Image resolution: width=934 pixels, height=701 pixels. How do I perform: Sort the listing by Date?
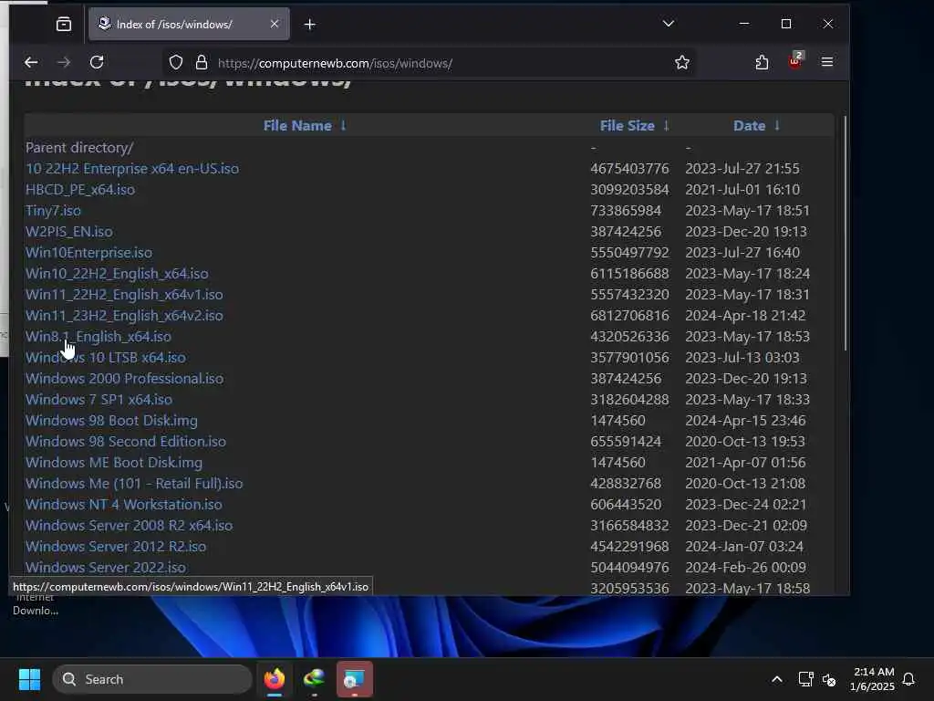749,126
